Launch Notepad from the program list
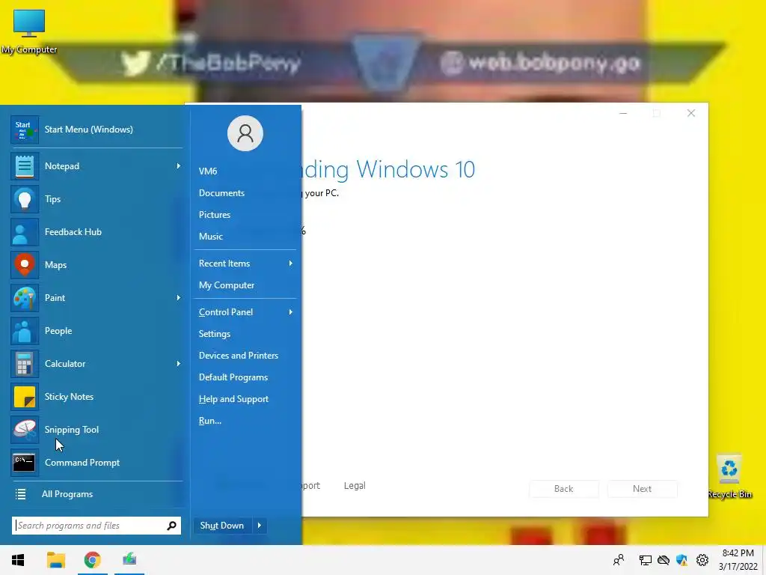This screenshot has width=766, height=575. tap(96, 166)
